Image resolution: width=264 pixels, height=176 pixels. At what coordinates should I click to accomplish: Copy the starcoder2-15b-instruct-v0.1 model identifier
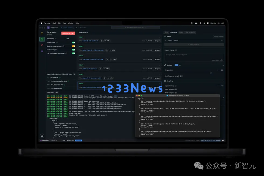click(107, 60)
